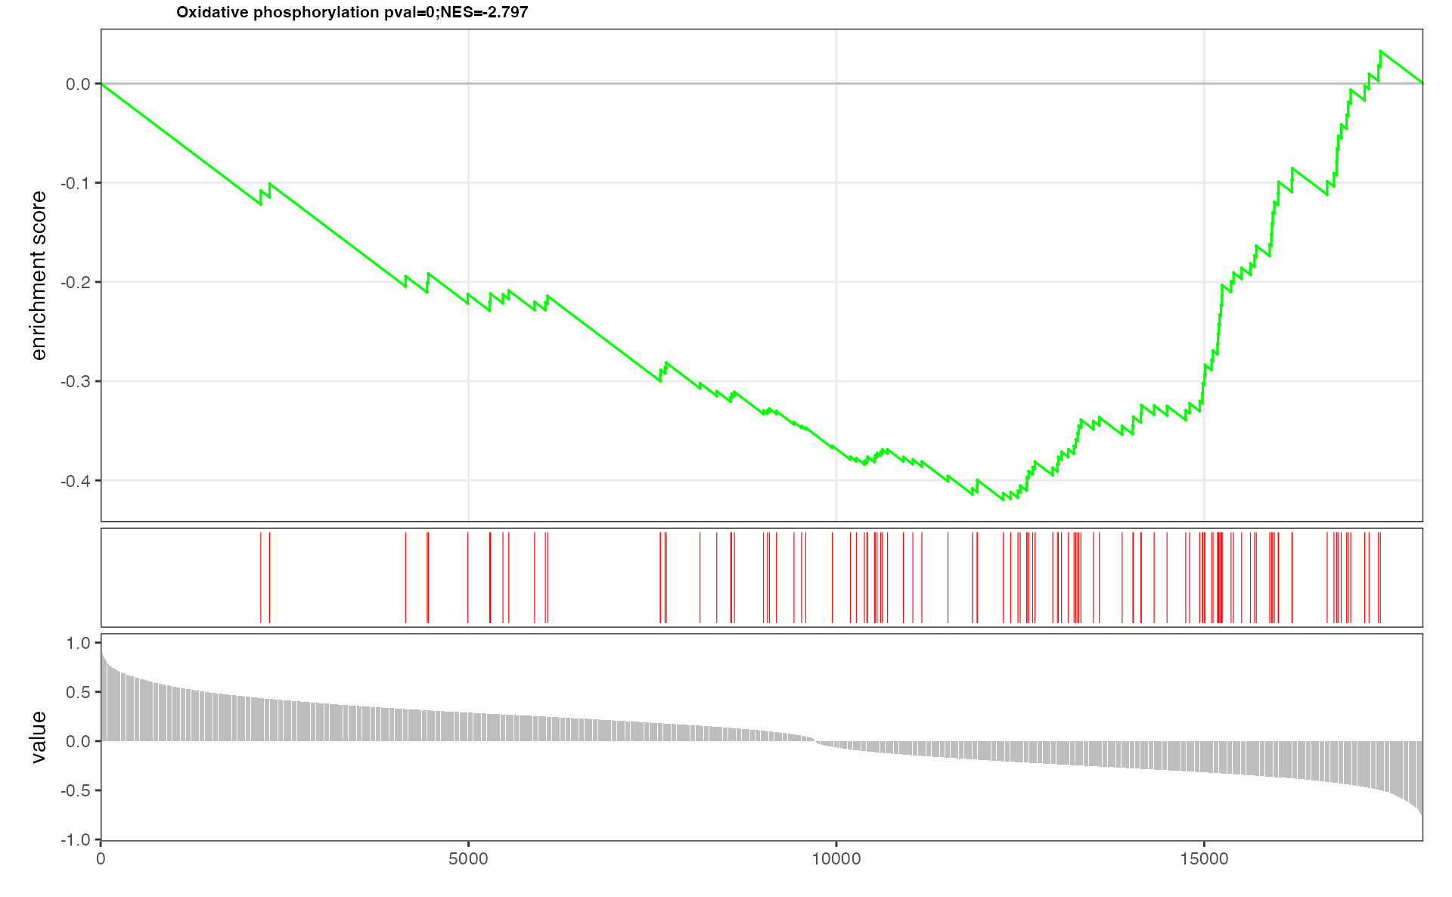
Task: Click the -0.5 tick label on value axis
Action: [76, 790]
